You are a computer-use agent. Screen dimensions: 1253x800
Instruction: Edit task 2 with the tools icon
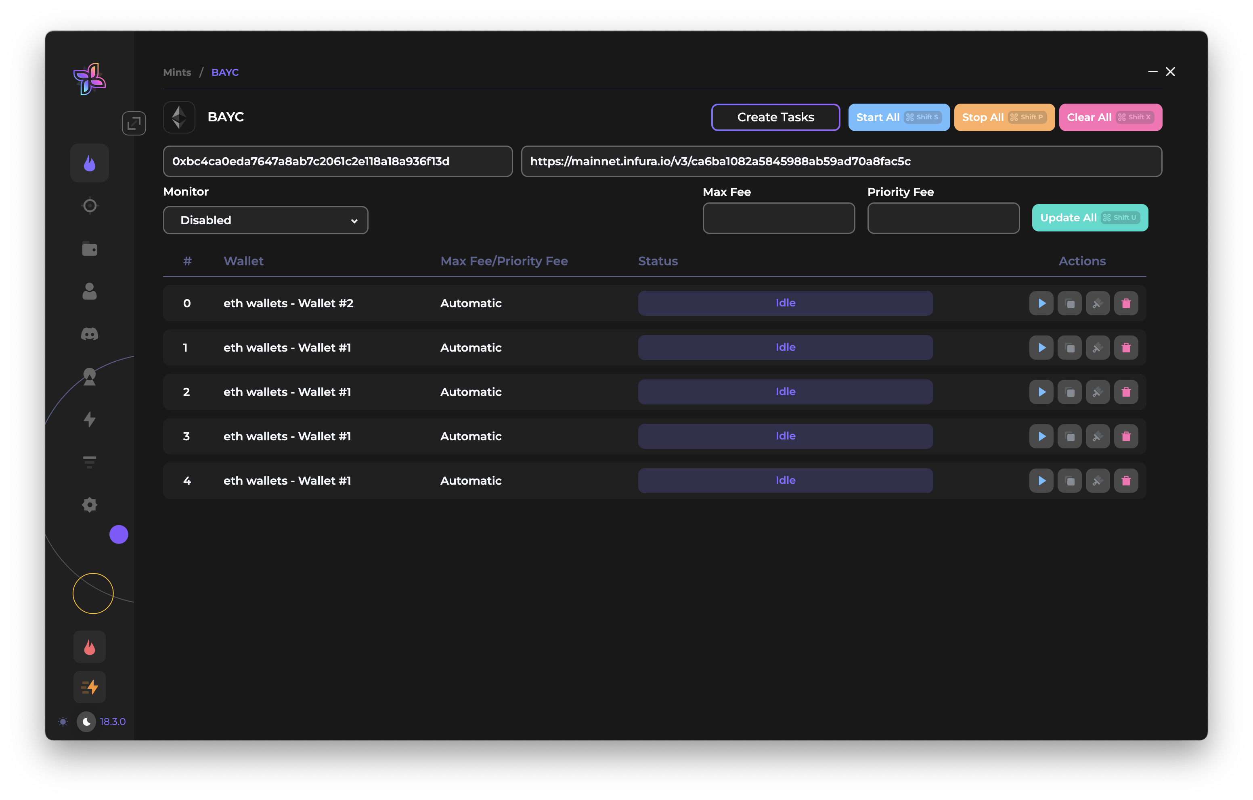[x=1098, y=392]
